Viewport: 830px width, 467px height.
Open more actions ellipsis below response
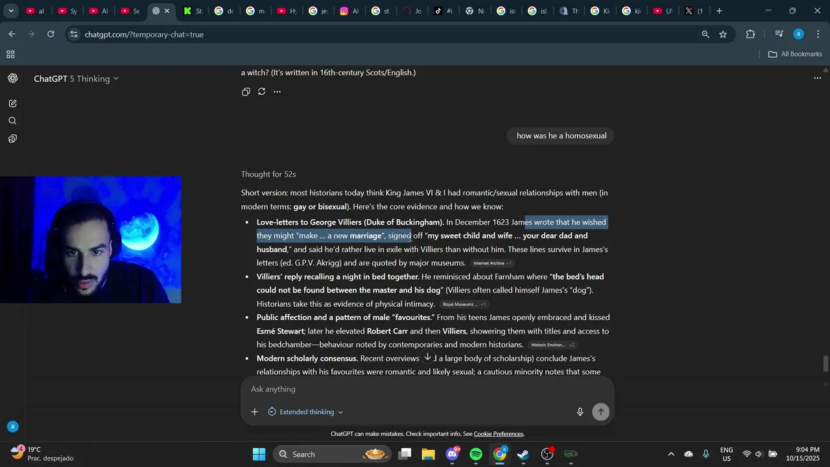pos(277,91)
